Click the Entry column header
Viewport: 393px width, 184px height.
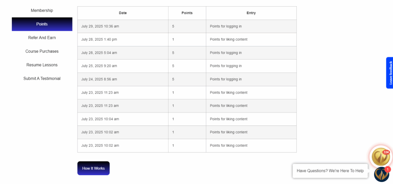251,13
